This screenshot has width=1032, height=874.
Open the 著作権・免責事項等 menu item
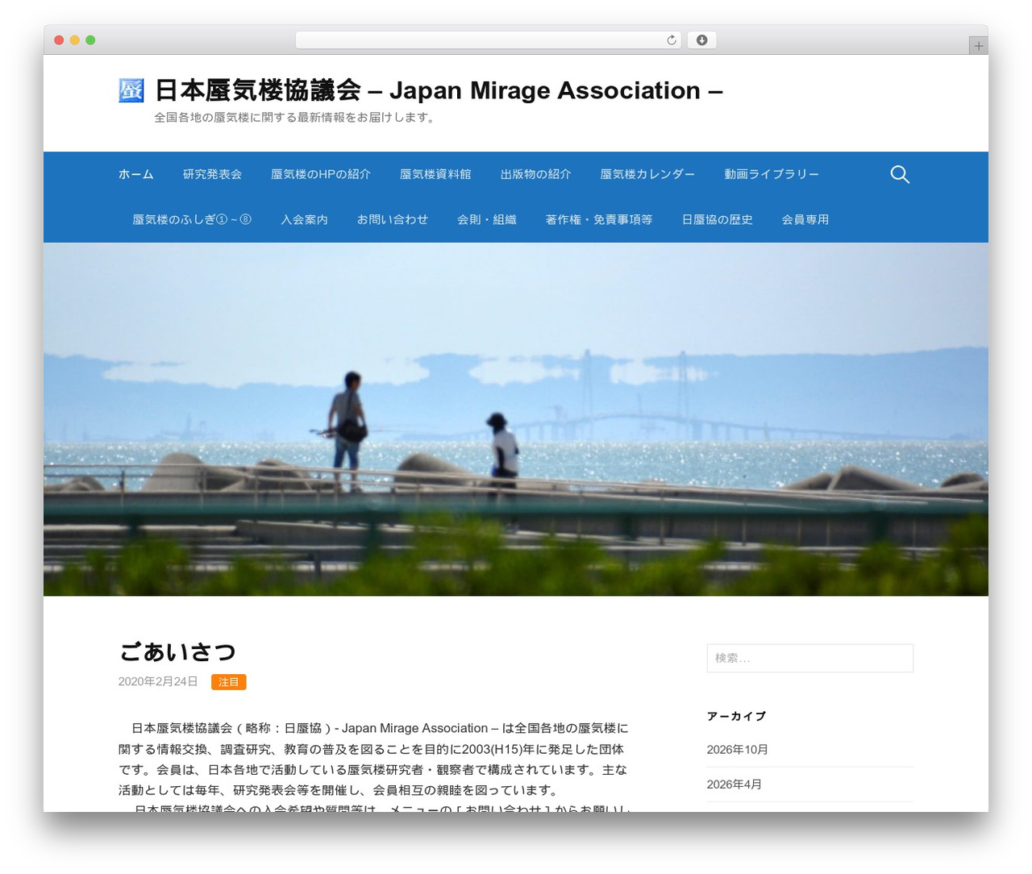click(599, 219)
